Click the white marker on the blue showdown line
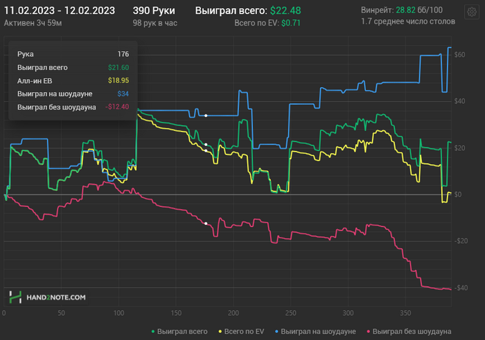 coord(206,116)
